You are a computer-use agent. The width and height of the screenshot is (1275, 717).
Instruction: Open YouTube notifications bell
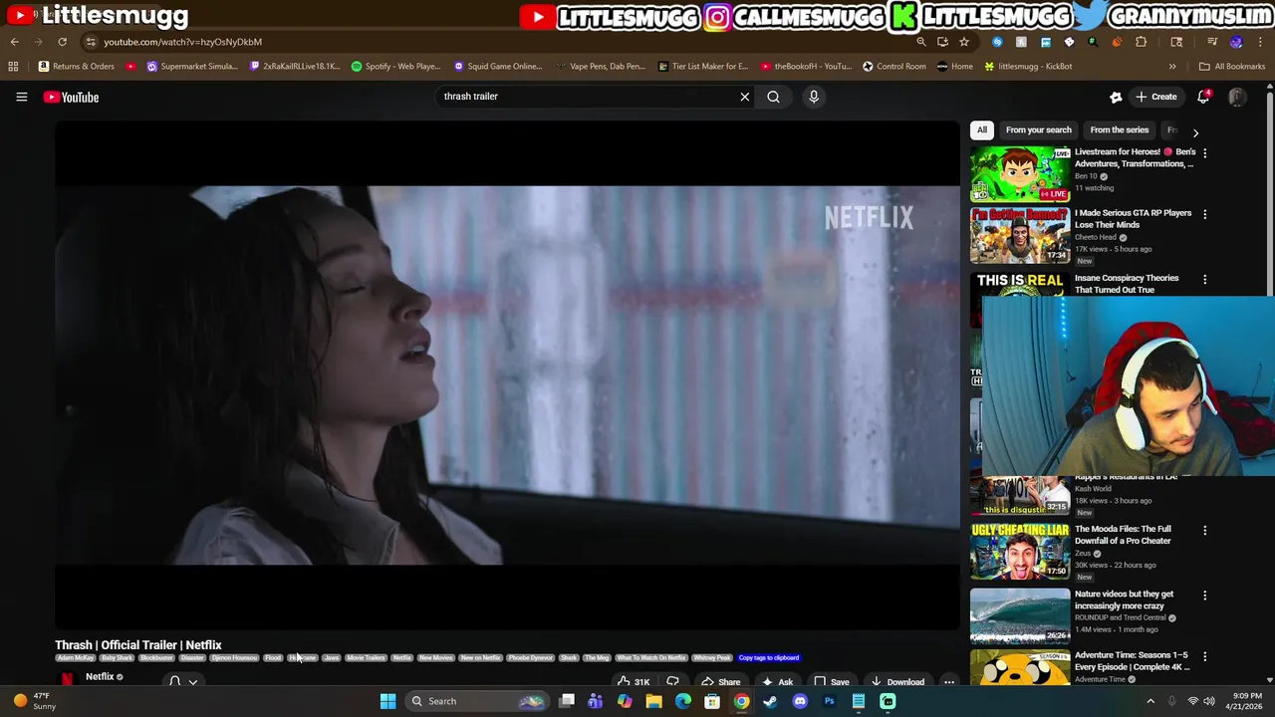pyautogui.click(x=1203, y=97)
